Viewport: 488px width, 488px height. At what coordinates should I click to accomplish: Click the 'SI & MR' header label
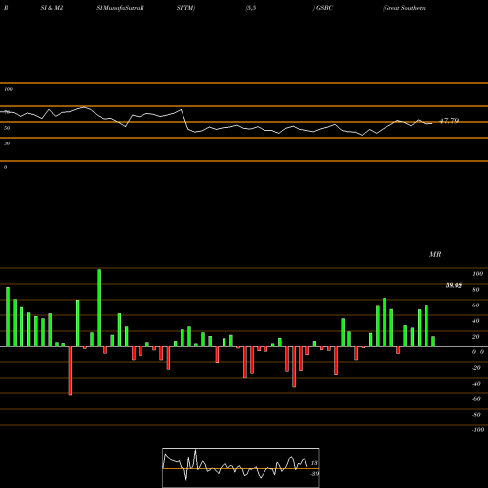52,8
